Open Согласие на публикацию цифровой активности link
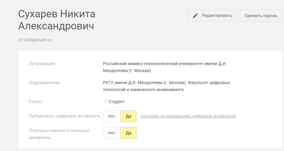284x151 pixels. [188, 116]
